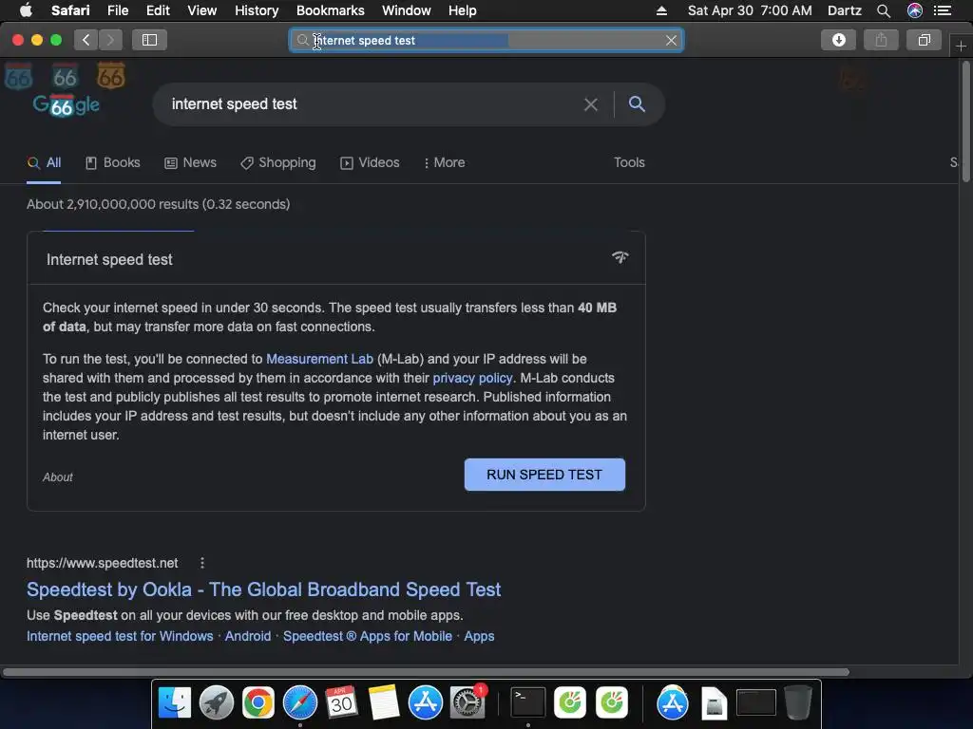The height and width of the screenshot is (729, 973).
Task: Open the eject icon in menu bar
Action: [x=661, y=10]
